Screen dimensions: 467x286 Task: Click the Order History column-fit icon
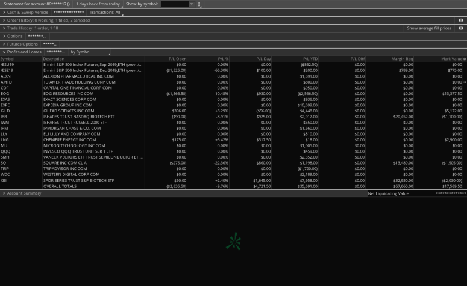point(461,20)
